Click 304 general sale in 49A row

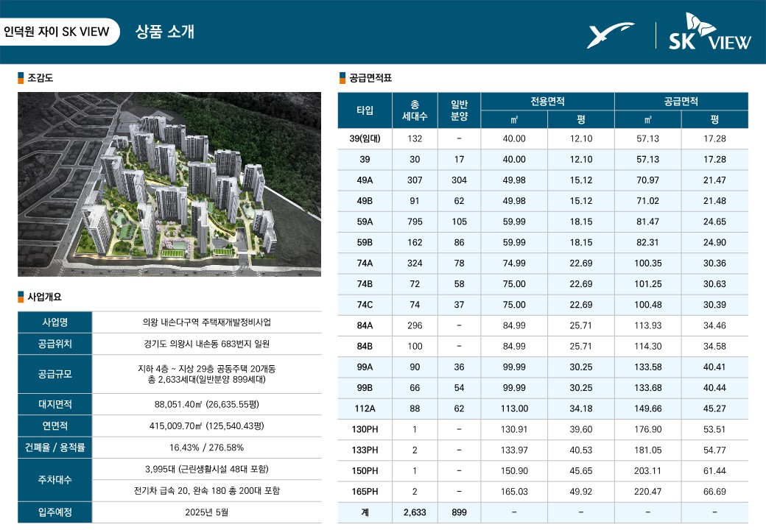pyautogui.click(x=459, y=180)
